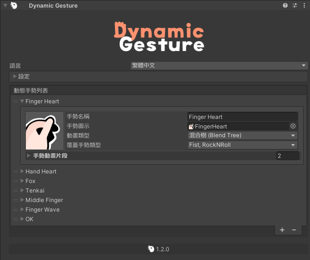The width and height of the screenshot is (310, 260).
Task: Click the 手勢名稱 Finger Heart text field
Action: pyautogui.click(x=242, y=117)
